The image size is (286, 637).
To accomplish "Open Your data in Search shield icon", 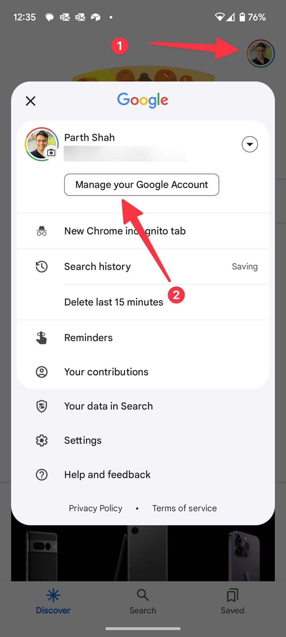I will 42,406.
